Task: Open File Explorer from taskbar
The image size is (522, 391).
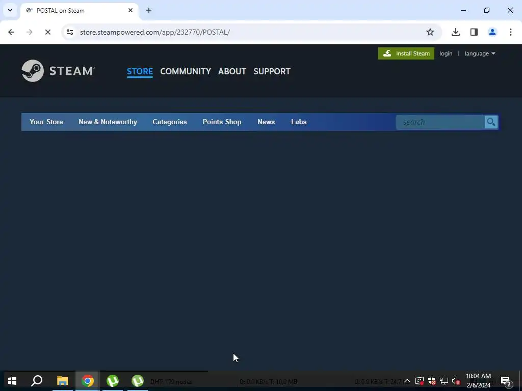Action: (x=62, y=381)
